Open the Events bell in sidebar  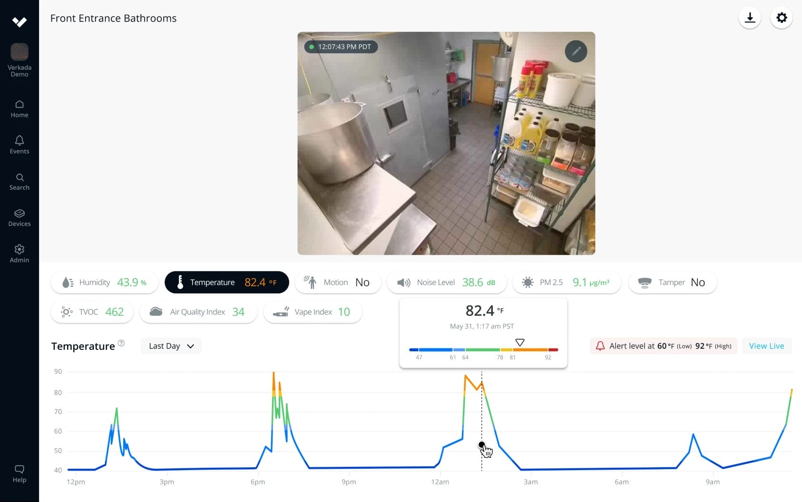tap(20, 145)
